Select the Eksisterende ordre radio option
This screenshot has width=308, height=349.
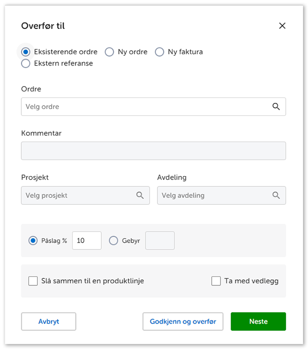coord(26,52)
